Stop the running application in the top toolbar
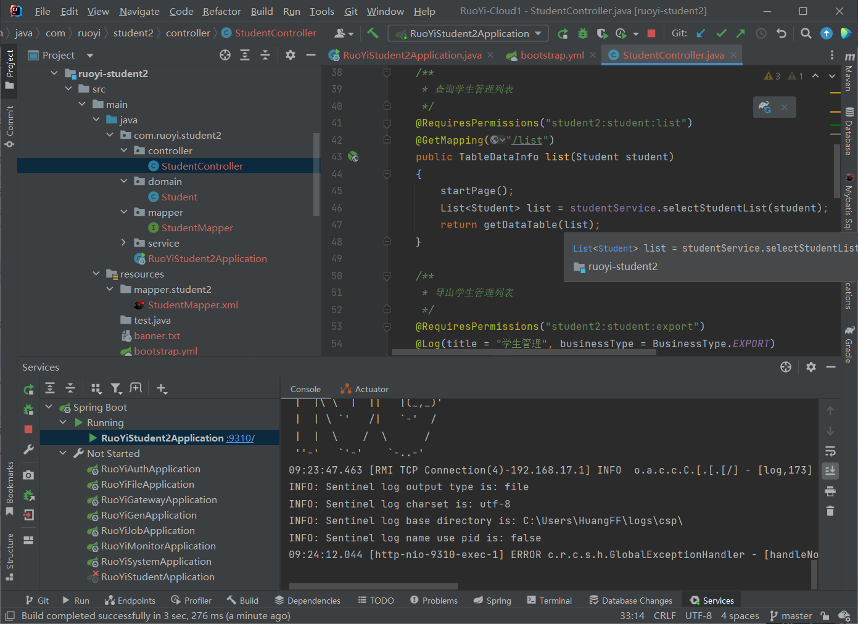This screenshot has width=858, height=624. (651, 33)
